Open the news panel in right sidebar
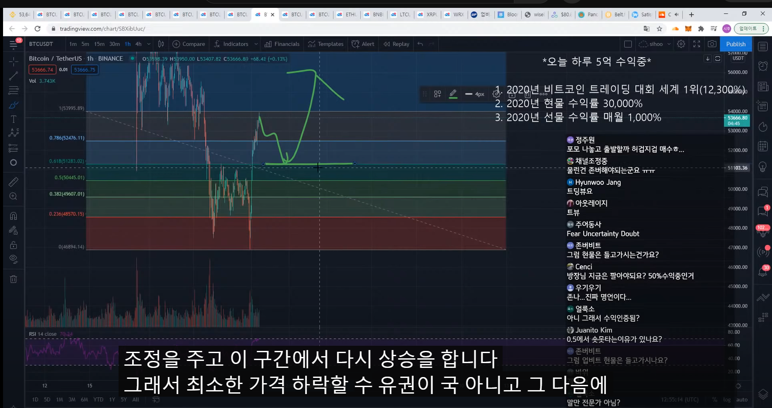The height and width of the screenshot is (408, 772). [763, 86]
